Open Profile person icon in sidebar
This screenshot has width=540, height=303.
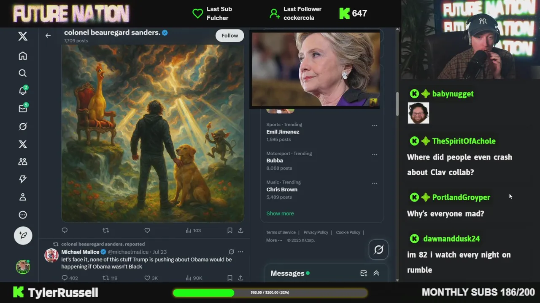click(23, 197)
